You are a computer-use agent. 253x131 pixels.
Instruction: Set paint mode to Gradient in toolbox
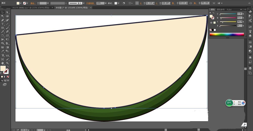click(x=5, y=77)
